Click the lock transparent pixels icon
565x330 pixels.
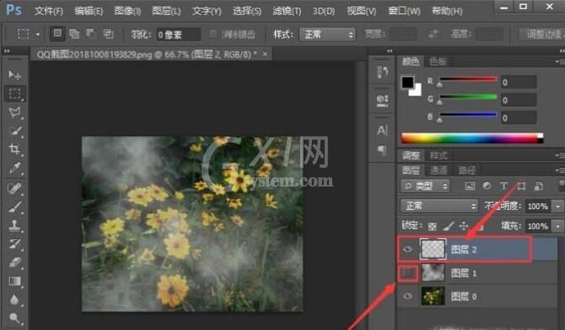(x=433, y=226)
